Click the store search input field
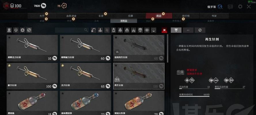The image size is (256, 115). [72, 30]
